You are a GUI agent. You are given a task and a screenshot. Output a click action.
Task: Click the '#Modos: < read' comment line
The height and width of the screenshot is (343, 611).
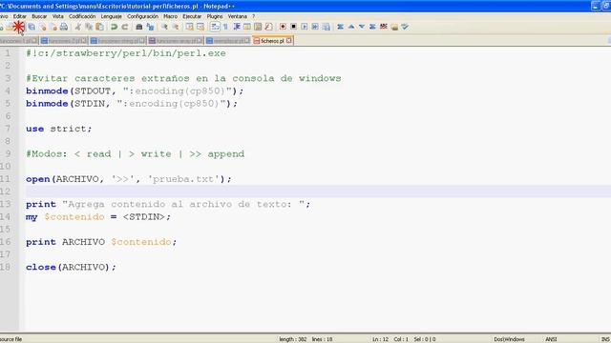[135, 154]
